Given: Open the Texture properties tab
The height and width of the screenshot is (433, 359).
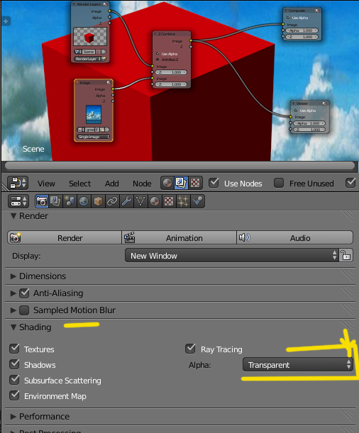Looking at the screenshot, I should tap(169, 201).
